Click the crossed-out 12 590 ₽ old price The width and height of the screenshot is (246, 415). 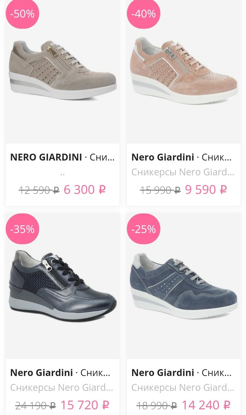[x=39, y=190]
